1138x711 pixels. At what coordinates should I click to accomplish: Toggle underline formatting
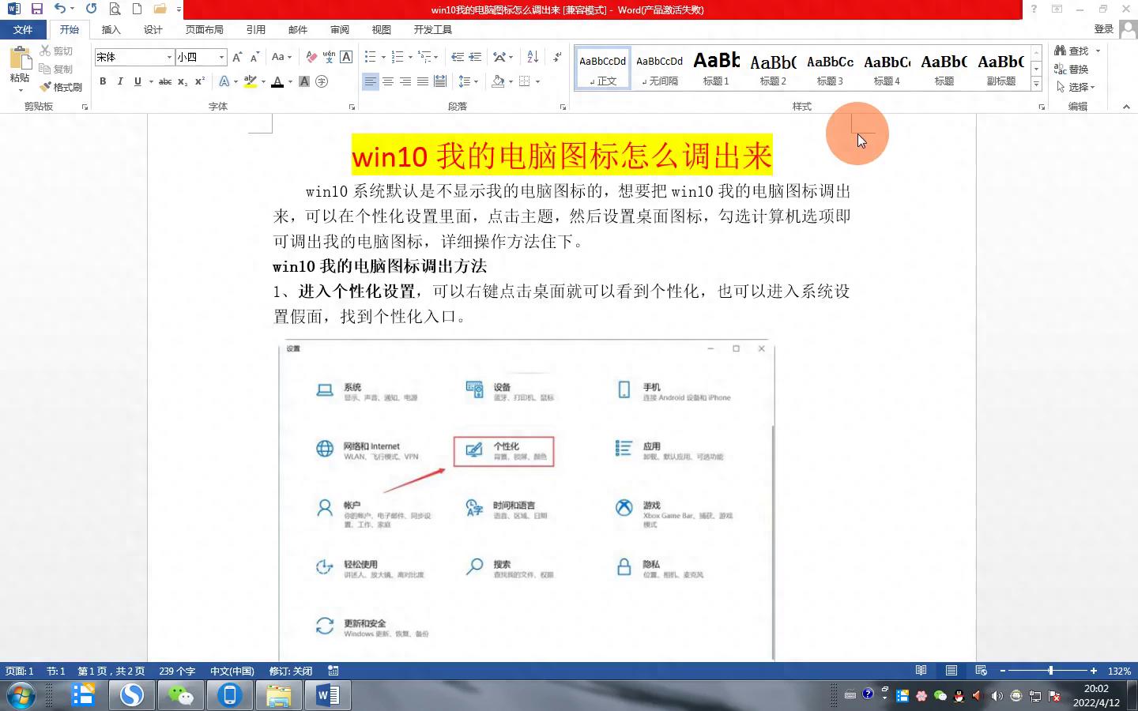(136, 81)
